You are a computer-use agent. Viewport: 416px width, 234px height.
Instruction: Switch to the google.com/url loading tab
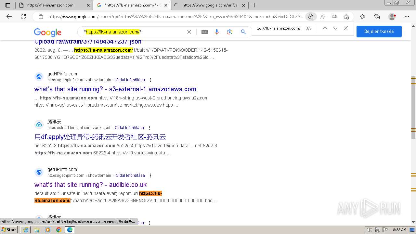coord(210,5)
